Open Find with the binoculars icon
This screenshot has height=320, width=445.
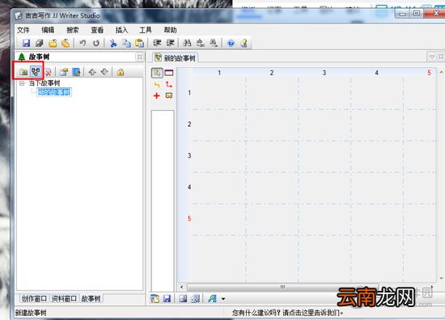click(x=187, y=43)
